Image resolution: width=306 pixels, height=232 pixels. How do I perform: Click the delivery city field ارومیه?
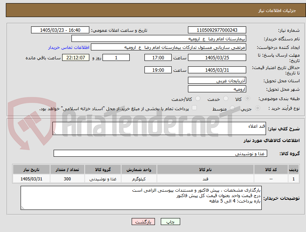(217, 89)
